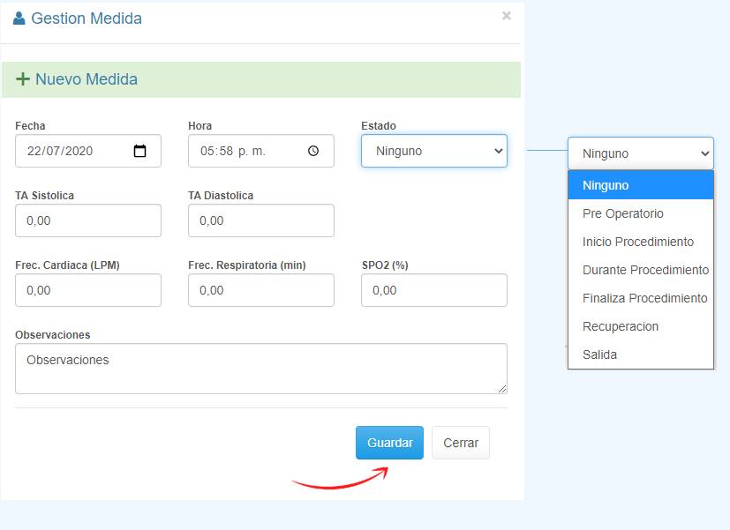Open the Estado dropdown in the form
The height and width of the screenshot is (530, 730).
pyautogui.click(x=433, y=151)
